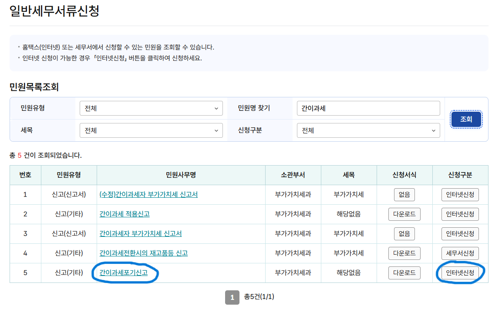Download the 간이과세전환시의 재고품등 신고 form
This screenshot has width=502, height=309.
(404, 253)
